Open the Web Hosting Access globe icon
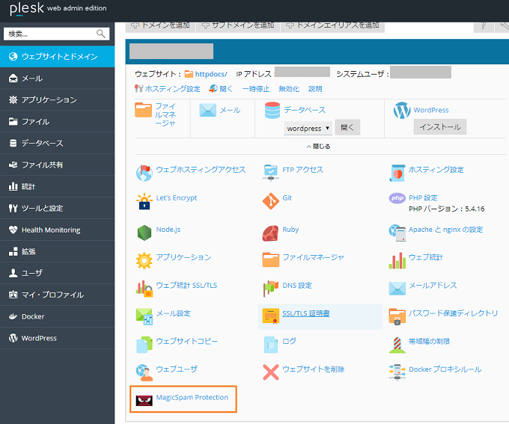The height and width of the screenshot is (424, 509). click(x=144, y=173)
